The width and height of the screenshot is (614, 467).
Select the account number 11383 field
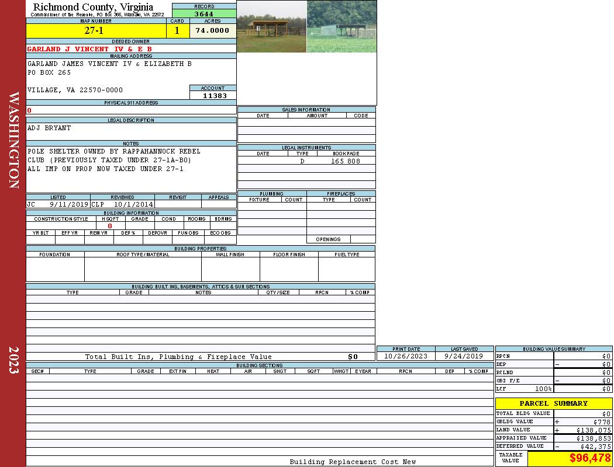click(x=213, y=95)
